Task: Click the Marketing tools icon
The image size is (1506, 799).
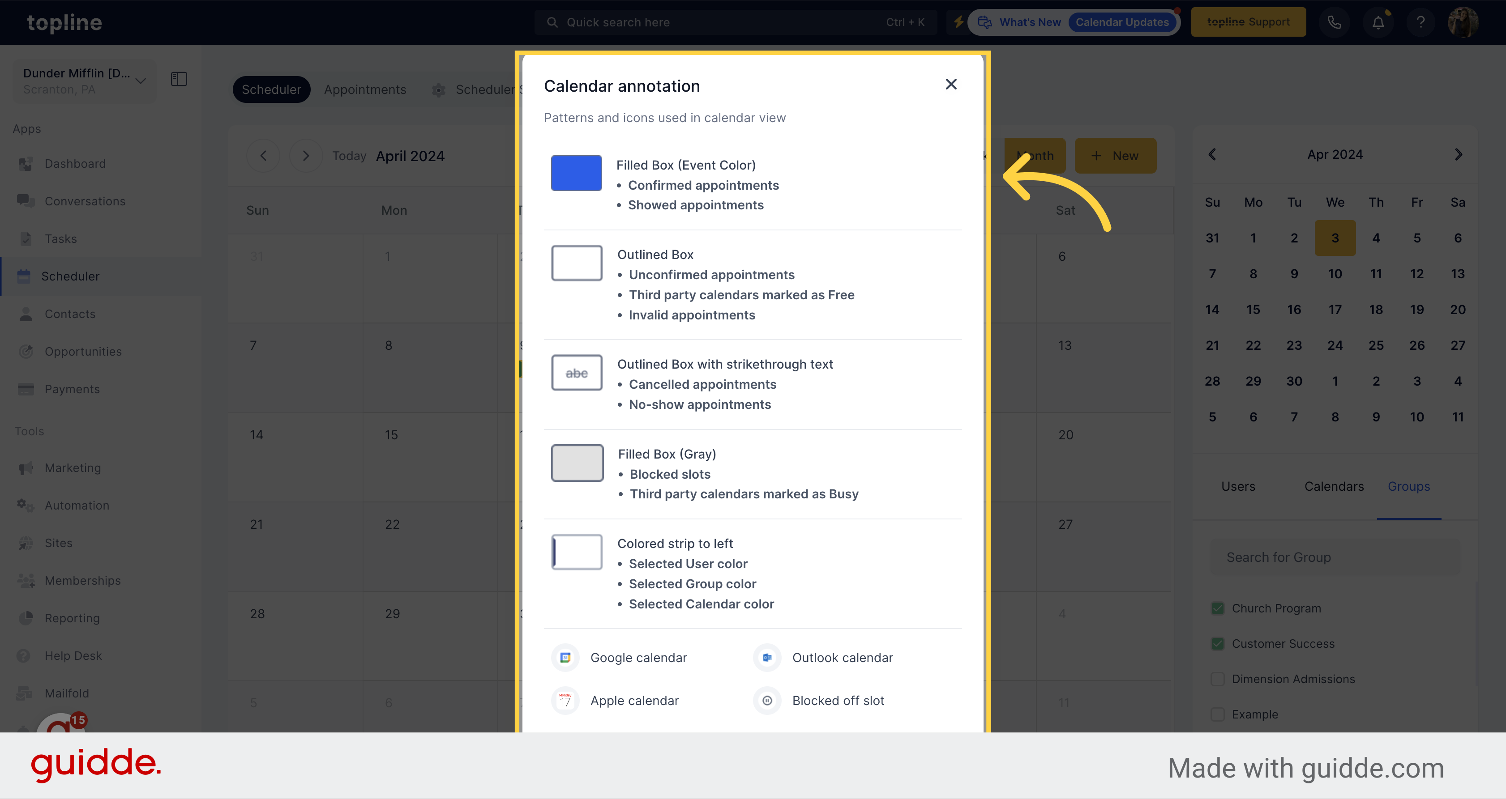Action: [26, 467]
